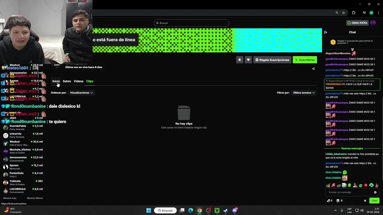Open the Windows Start menu
This screenshot has width=383, height=215.
(x=149, y=211)
